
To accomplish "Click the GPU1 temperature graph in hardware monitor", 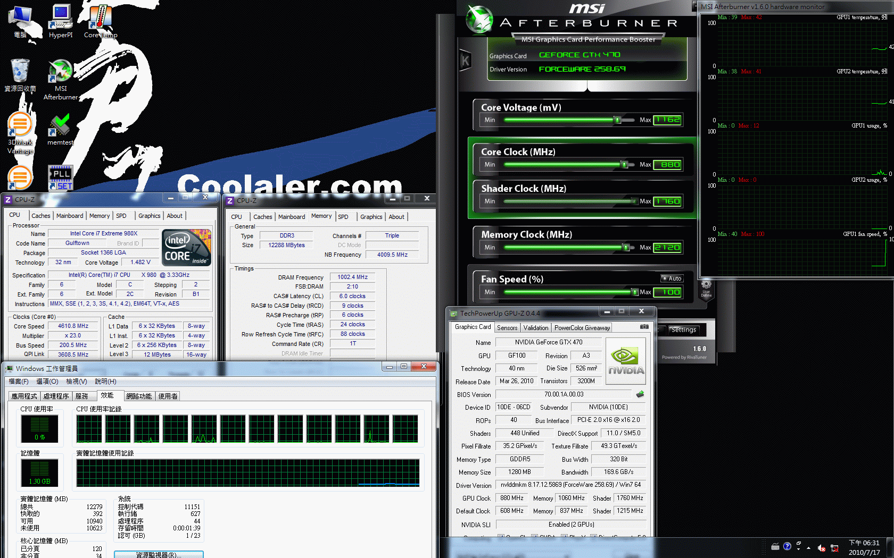I will pyautogui.click(x=802, y=44).
